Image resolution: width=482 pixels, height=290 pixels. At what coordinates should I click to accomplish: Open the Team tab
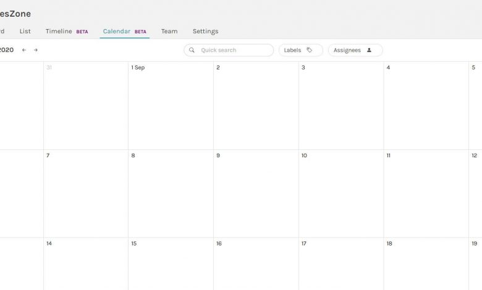pyautogui.click(x=169, y=31)
